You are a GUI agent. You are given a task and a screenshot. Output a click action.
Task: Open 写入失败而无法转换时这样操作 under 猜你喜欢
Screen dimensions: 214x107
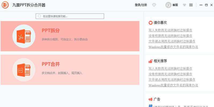click(x=170, y=30)
